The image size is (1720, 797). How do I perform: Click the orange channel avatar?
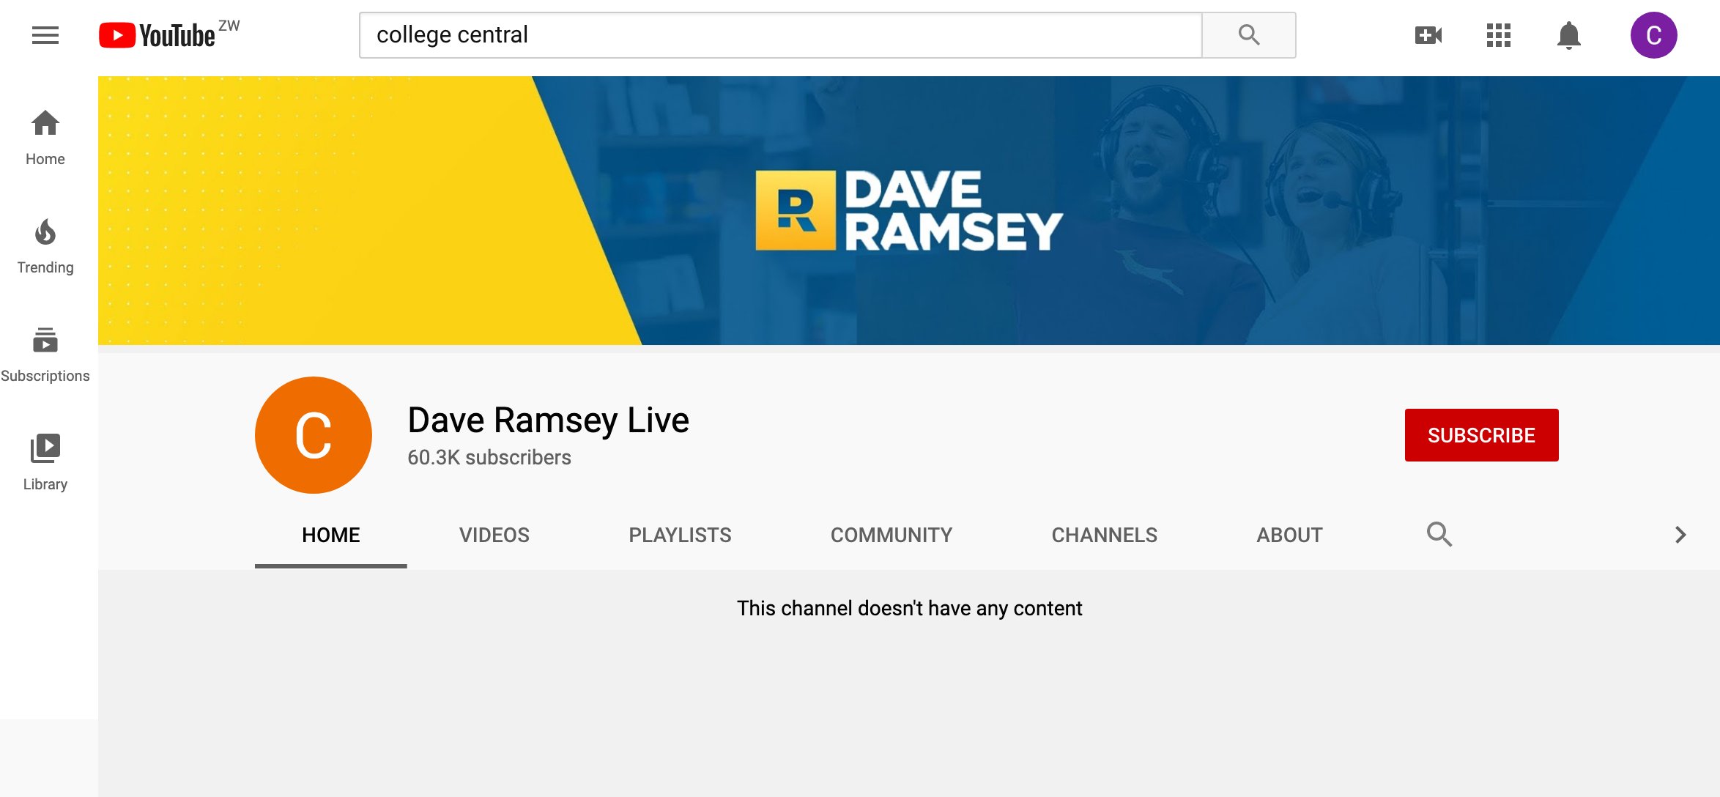[314, 435]
